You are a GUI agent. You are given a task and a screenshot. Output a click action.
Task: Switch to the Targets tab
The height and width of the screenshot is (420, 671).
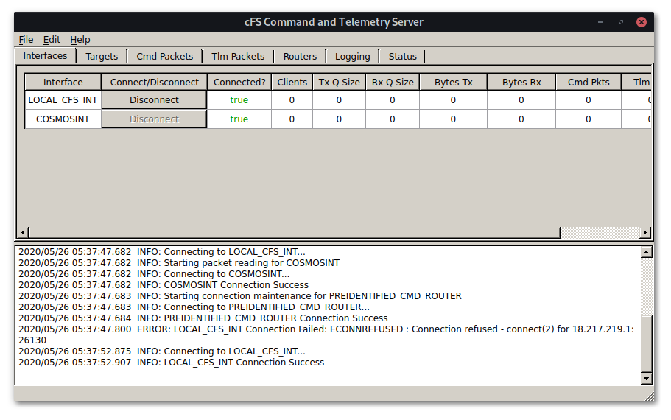[102, 56]
